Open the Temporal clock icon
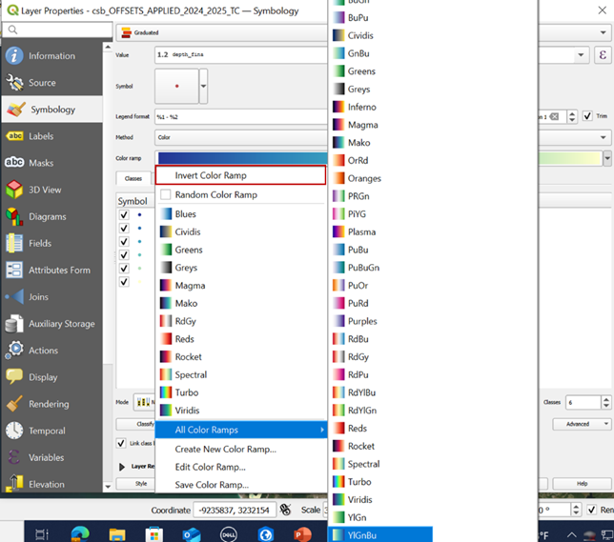Screen dimensions: 614x542 [x=14, y=431]
